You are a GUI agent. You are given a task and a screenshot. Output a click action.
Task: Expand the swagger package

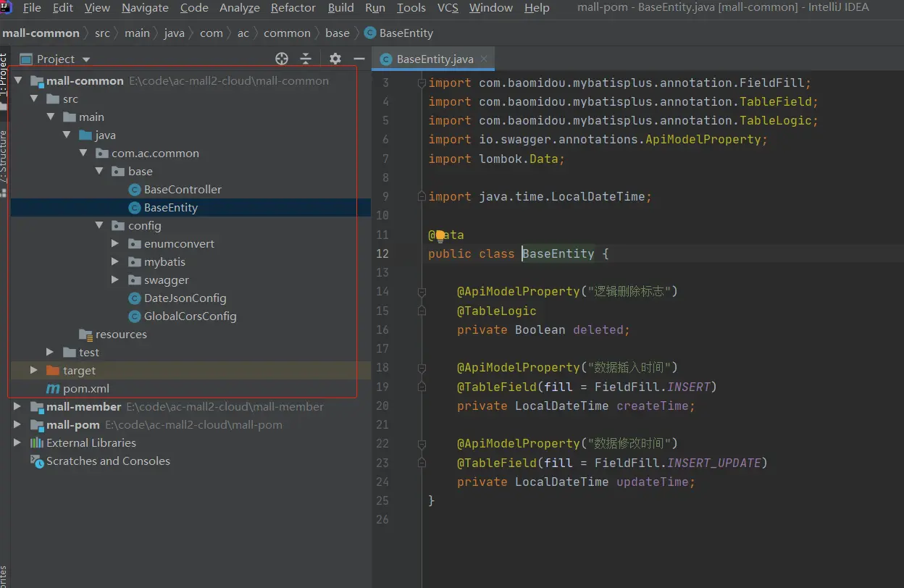click(x=115, y=280)
